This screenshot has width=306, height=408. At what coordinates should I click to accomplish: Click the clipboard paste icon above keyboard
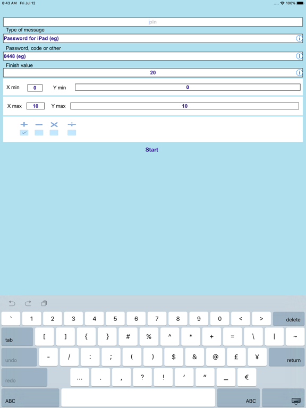tap(44, 303)
